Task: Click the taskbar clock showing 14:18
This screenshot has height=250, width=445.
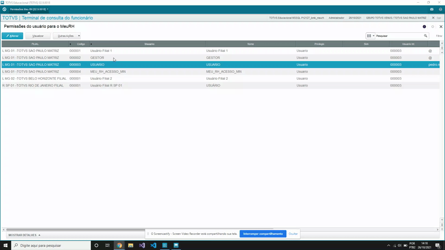Action: tap(424, 245)
